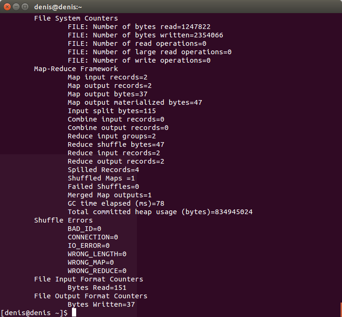Close the terminal window
The height and width of the screenshot is (317, 342).
7,7
